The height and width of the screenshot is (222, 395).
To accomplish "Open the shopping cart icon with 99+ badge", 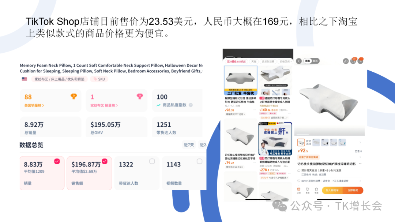I will click(353, 61).
